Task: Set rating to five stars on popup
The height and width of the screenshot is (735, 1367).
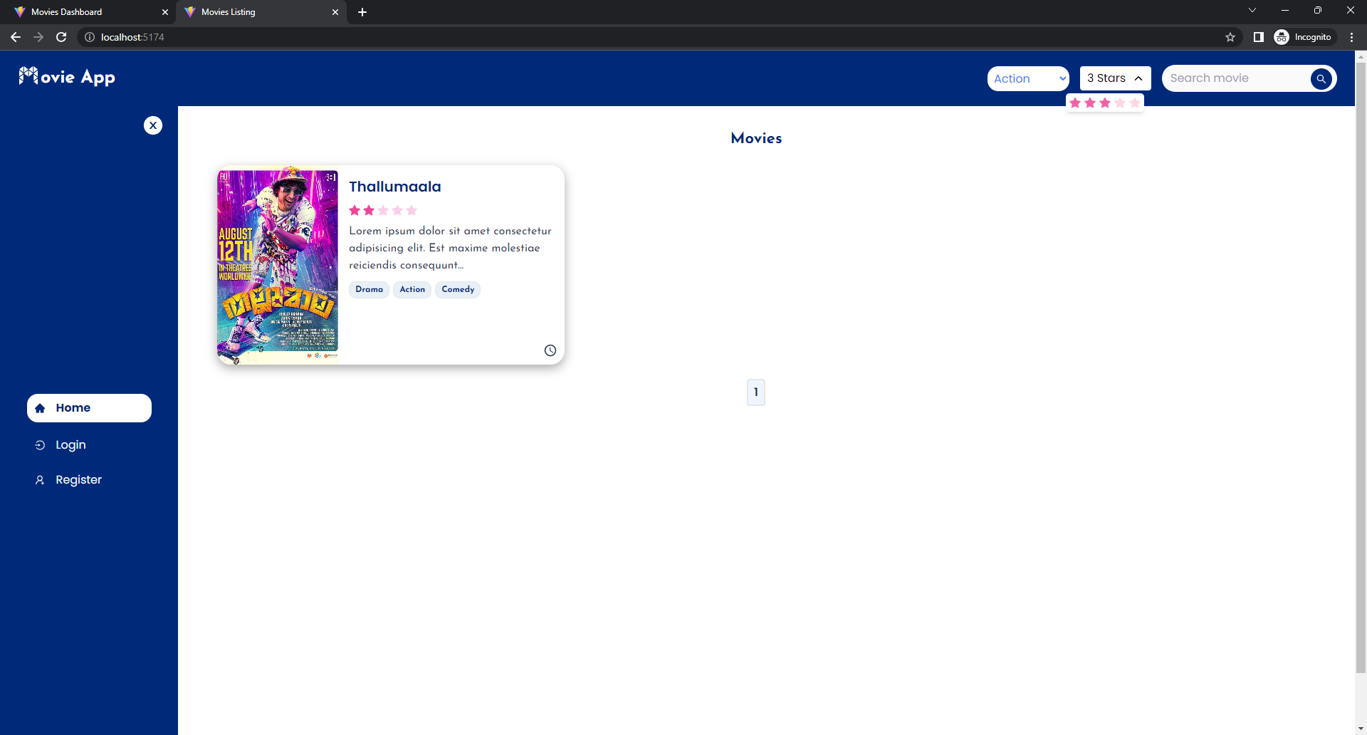Action: pyautogui.click(x=1134, y=103)
